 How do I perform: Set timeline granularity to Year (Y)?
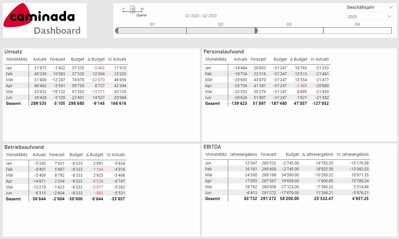[x=123, y=10]
